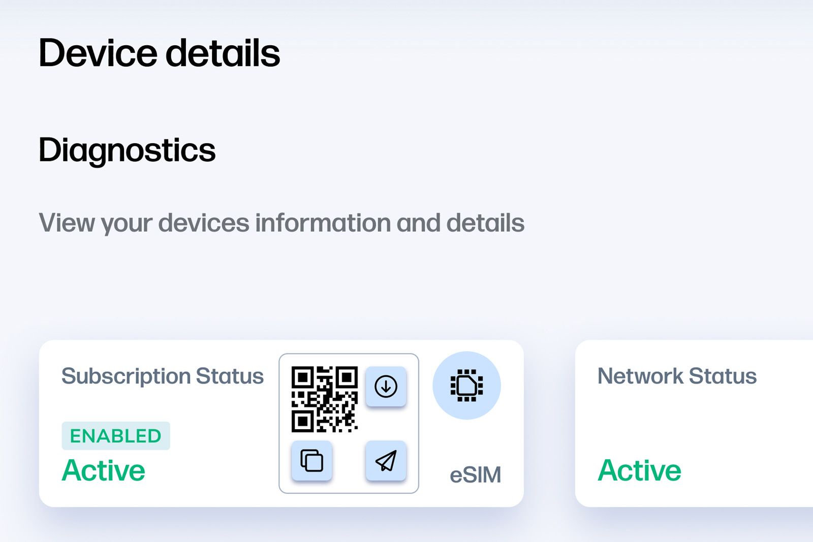
Task: Click the Subscription Status label
Action: tap(163, 376)
